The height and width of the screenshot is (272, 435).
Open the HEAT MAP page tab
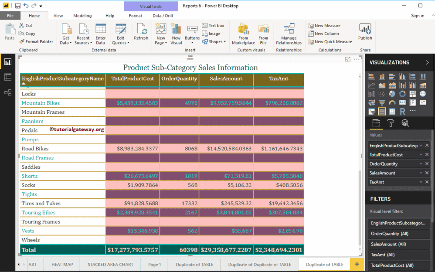tap(61, 264)
